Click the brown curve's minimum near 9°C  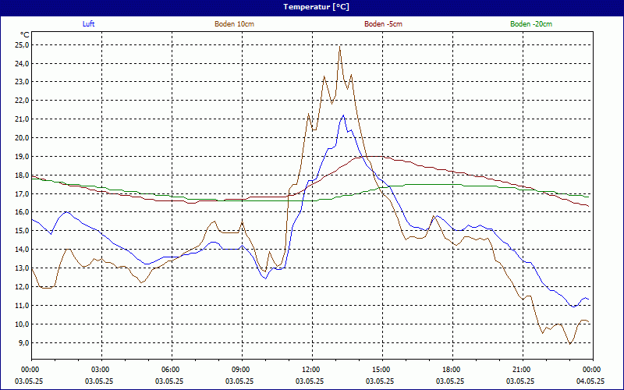coord(570,344)
